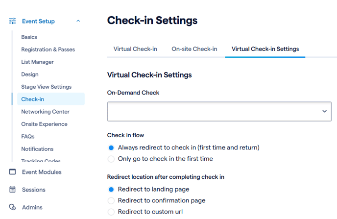337x219 pixels.
Task: Click the Event Setup sliders icon
Action: 12,21
